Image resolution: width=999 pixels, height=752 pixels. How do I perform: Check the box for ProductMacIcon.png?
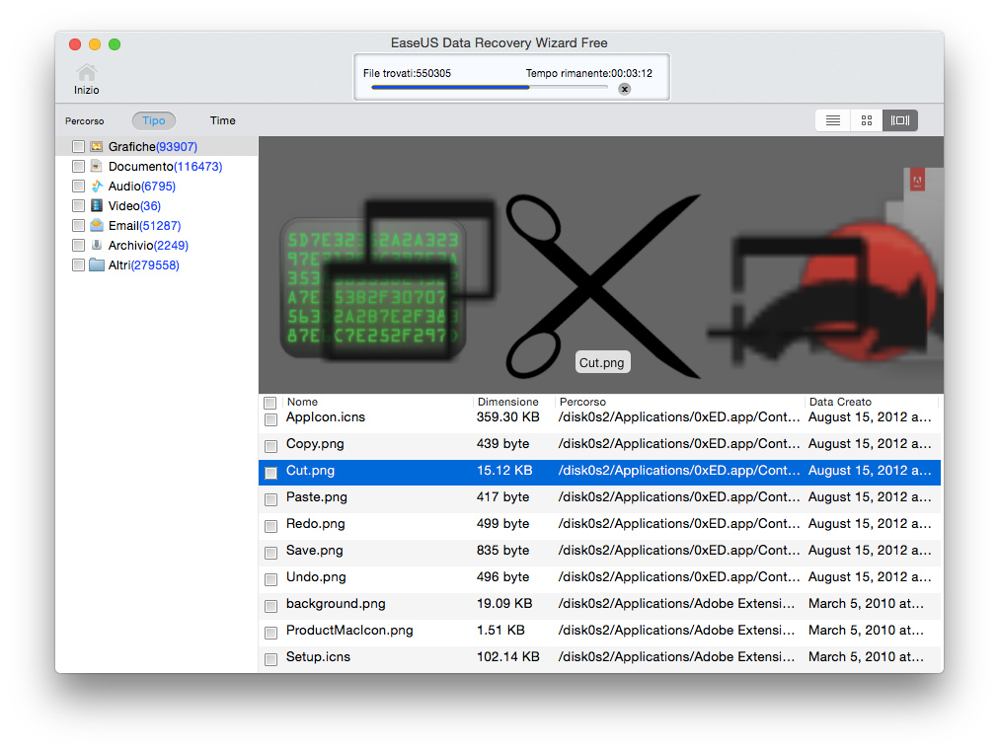(x=270, y=633)
